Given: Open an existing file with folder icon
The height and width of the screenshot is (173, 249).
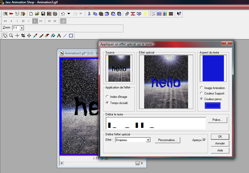Looking at the screenshot, I should pos(37,14).
